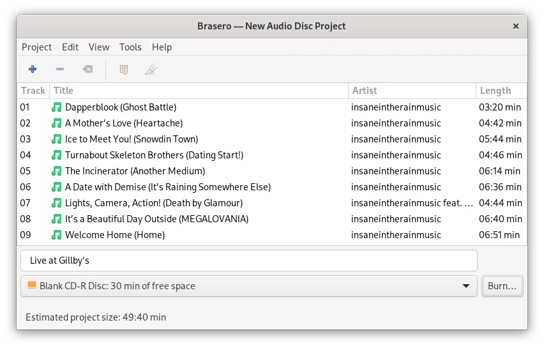
Task: Click artist cell reading insaneintherainmusic feat.
Action: pos(412,203)
